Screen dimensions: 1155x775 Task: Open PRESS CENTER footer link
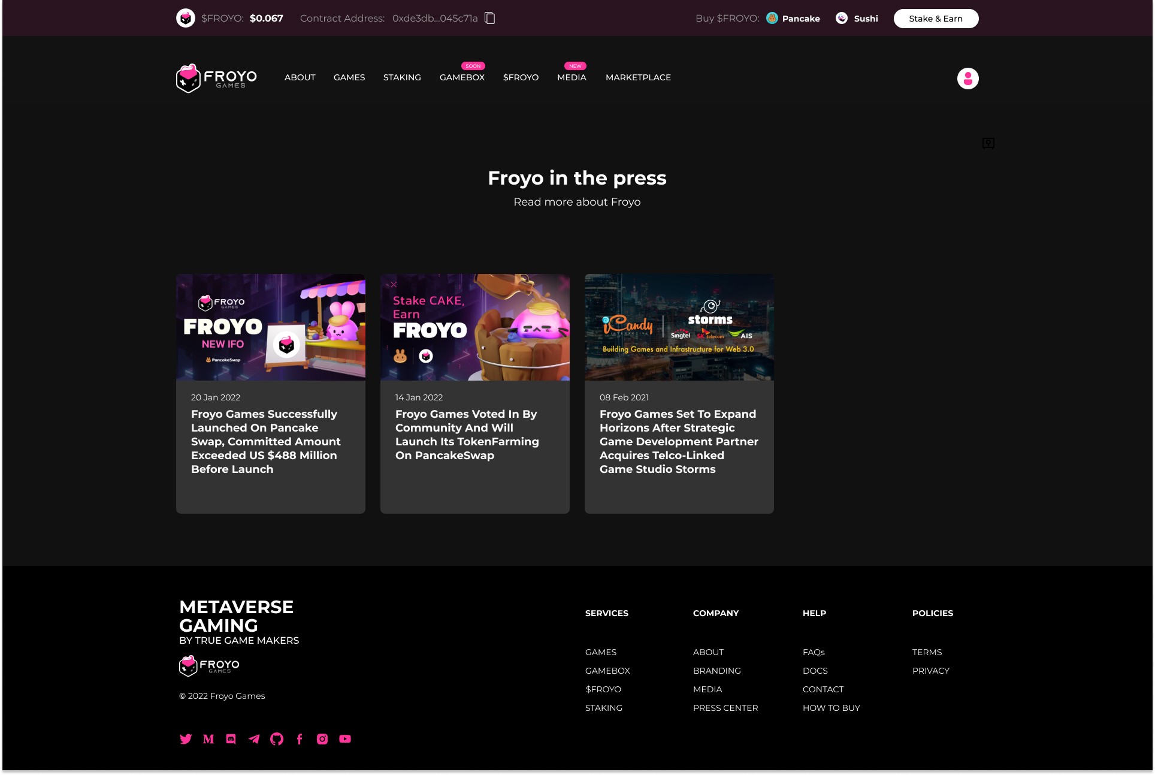coord(725,708)
